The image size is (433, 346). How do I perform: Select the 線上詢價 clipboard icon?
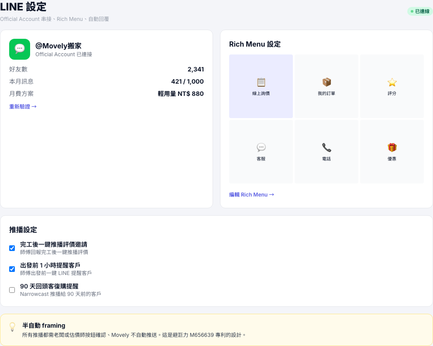pyautogui.click(x=261, y=82)
